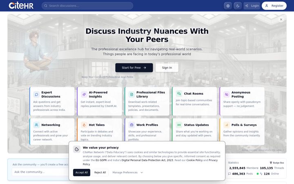Screen dimensions: 294x184
Task: Click Start for Free
Action: [x=134, y=67]
